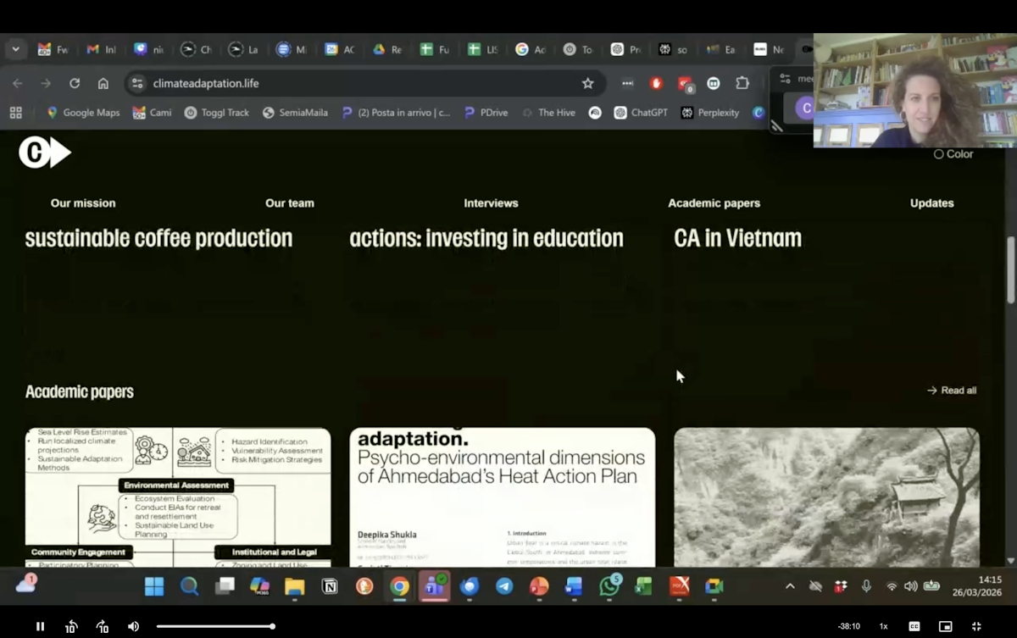Open the browser home page icon
Image resolution: width=1017 pixels, height=638 pixels.
tap(103, 83)
